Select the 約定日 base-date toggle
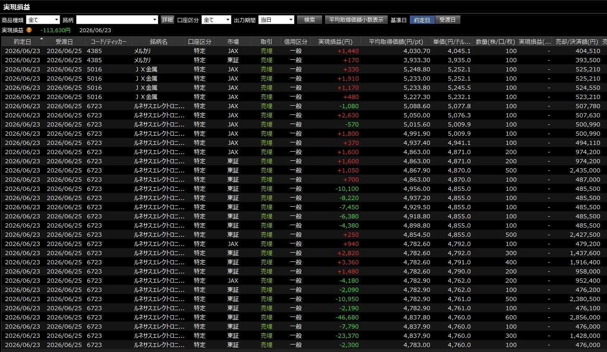607x352 pixels. pos(422,20)
